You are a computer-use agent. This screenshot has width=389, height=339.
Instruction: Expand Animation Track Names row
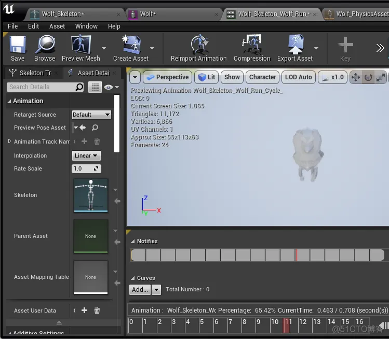click(x=9, y=141)
